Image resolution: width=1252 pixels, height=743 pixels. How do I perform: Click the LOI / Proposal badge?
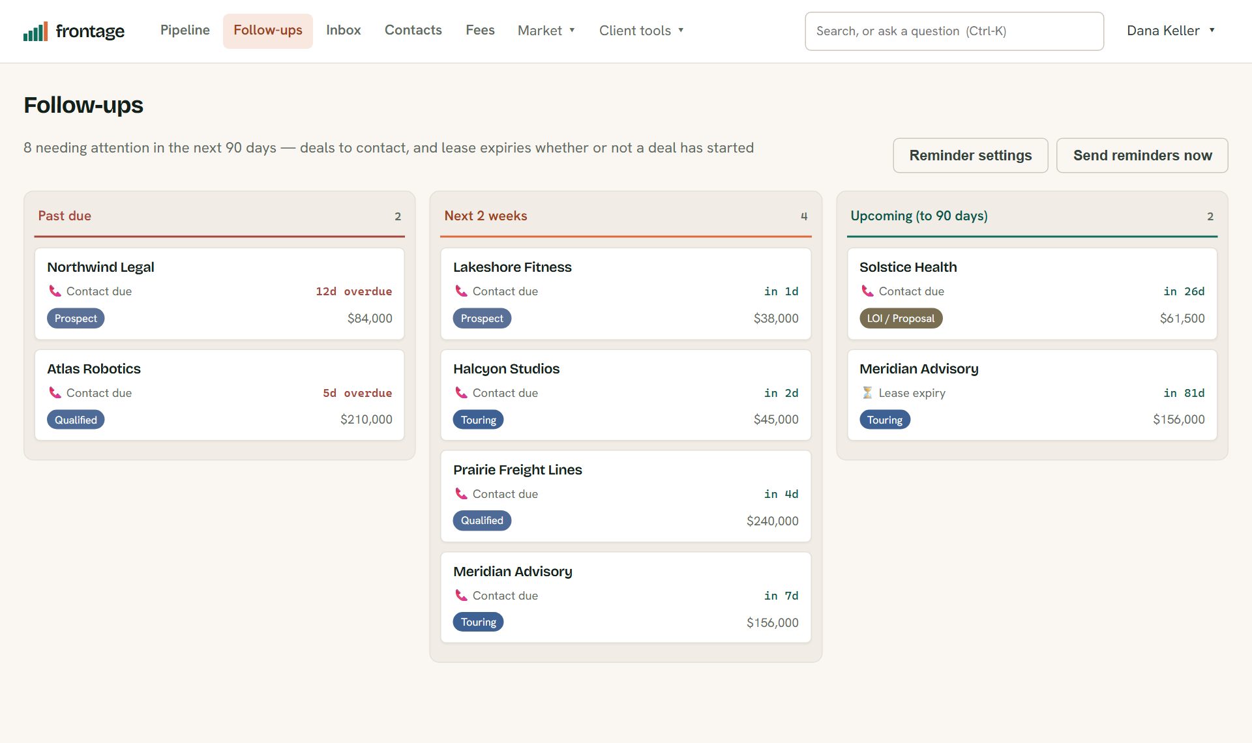[x=901, y=318]
